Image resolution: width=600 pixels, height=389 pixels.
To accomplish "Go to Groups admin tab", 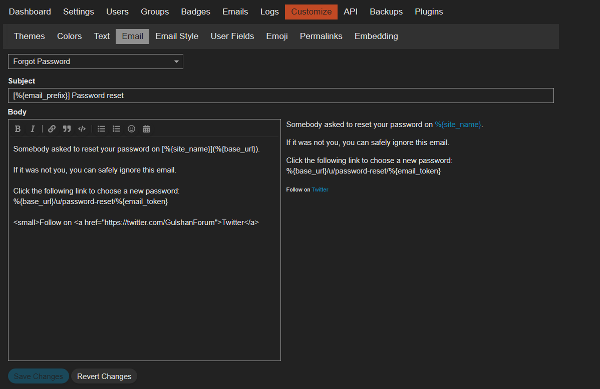I will click(x=155, y=12).
